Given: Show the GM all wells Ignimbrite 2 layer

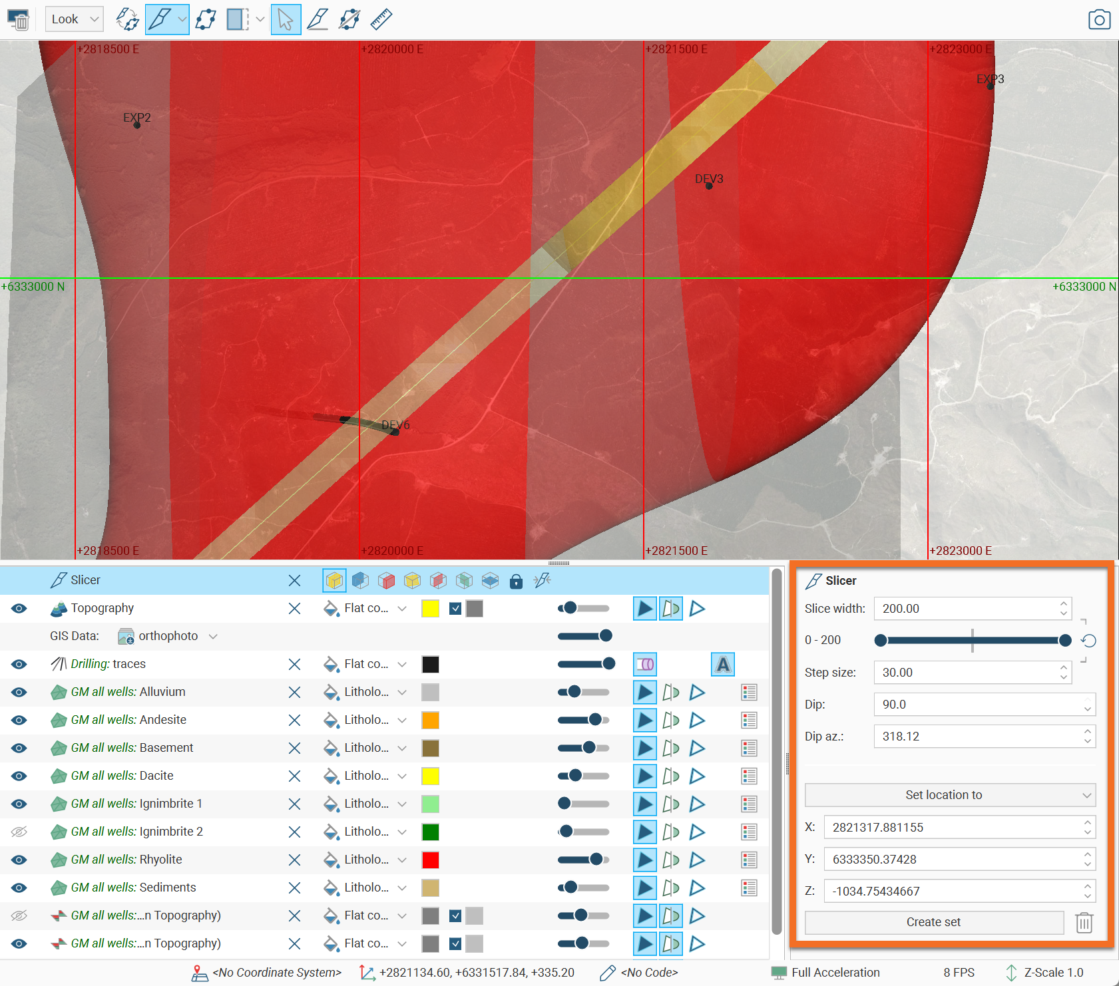Looking at the screenshot, I should click(19, 832).
